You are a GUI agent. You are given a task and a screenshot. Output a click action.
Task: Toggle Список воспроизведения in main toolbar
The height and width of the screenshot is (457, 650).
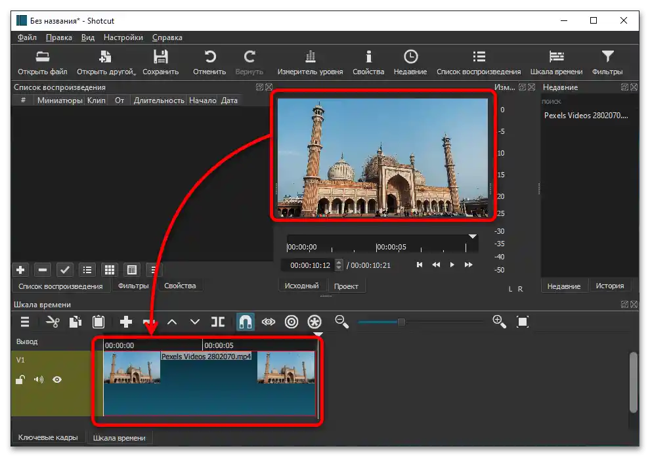pyautogui.click(x=479, y=62)
